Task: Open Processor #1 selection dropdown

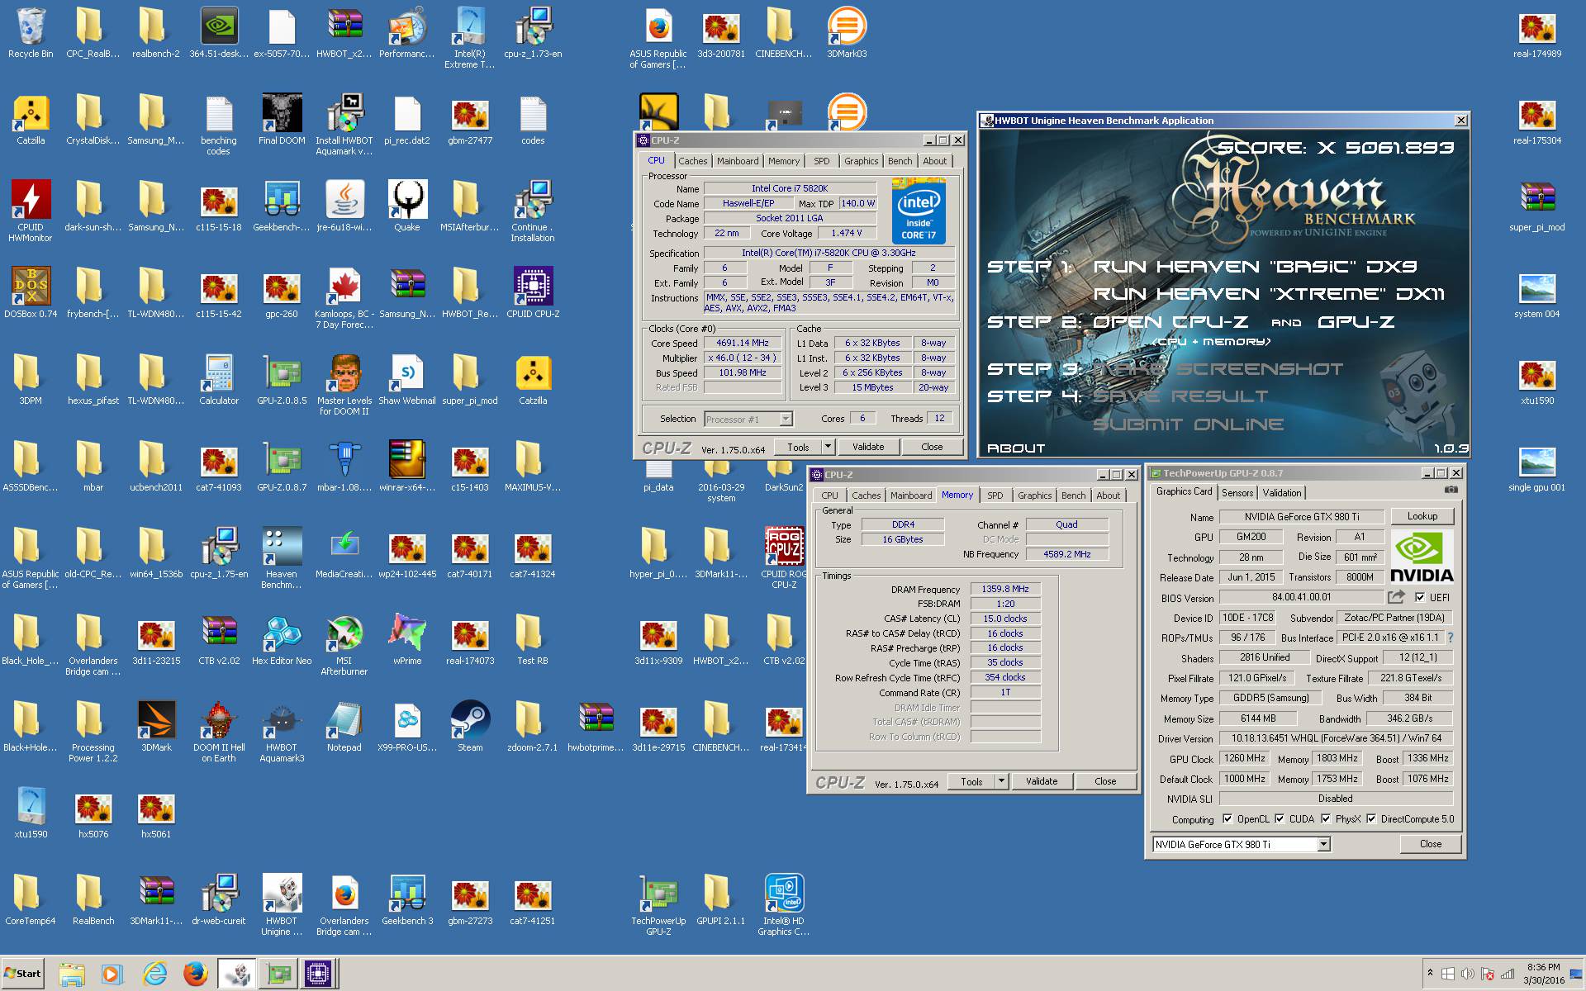Action: point(786,420)
